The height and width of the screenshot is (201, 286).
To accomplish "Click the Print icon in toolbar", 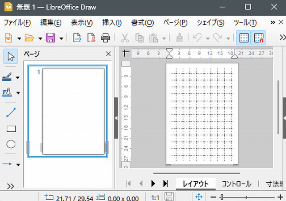I will pos(105,38).
